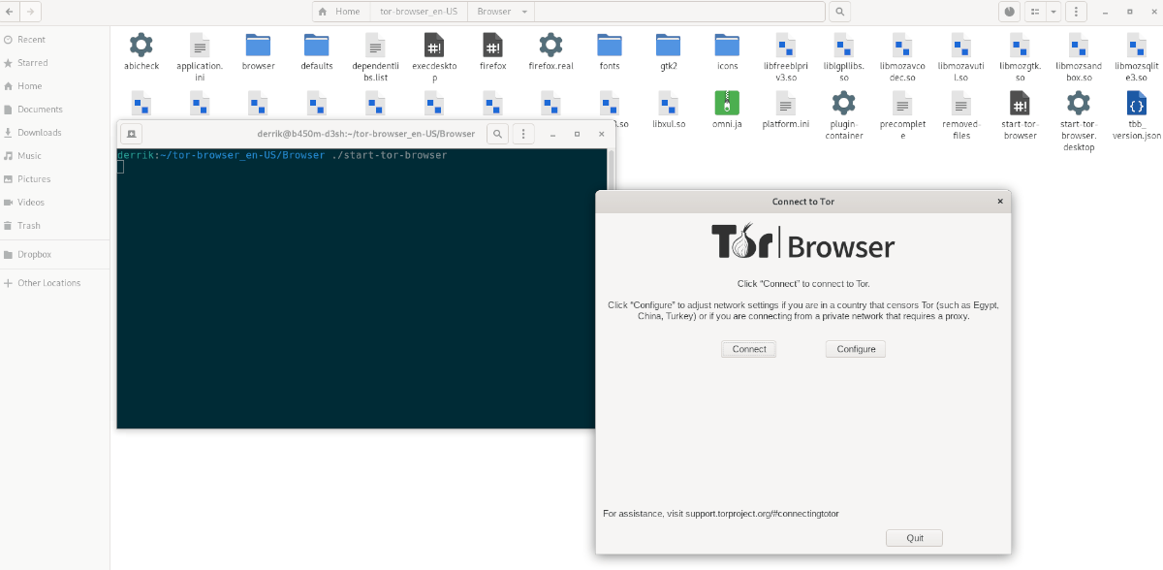
Task: Select the libmozsqlite3.so file
Action: pyautogui.click(x=1137, y=45)
